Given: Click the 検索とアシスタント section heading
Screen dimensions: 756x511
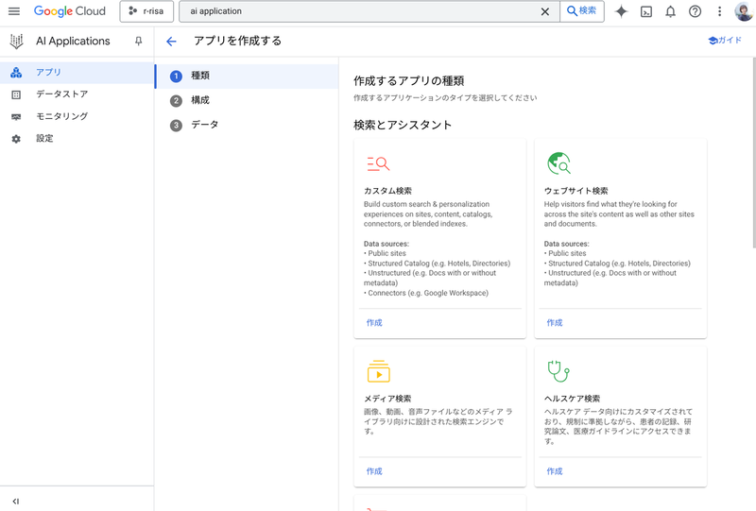Looking at the screenshot, I should (403, 126).
